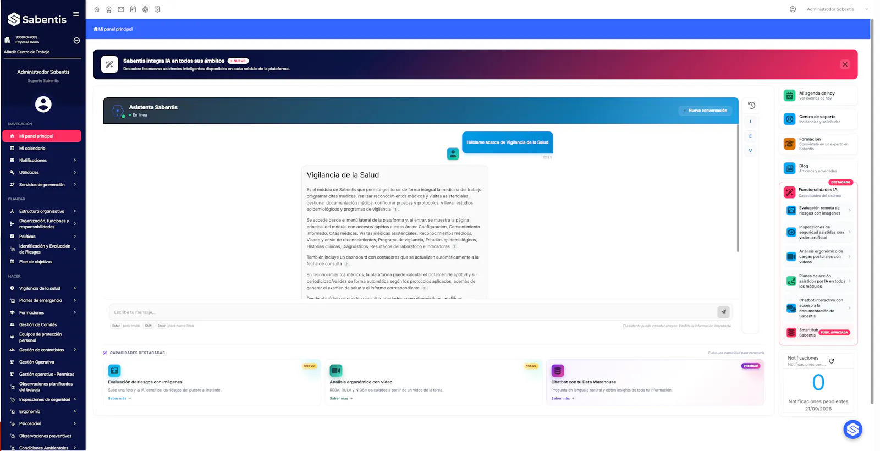Screen dimensions: 880x451
Task: Click the Centro de soporte lifebuoy icon
Action: coord(789,119)
